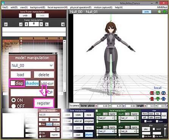Image resolution: width=169 pixels, height=140 pixels.
Task: Click the enlarged register button
Action: tap(44, 103)
